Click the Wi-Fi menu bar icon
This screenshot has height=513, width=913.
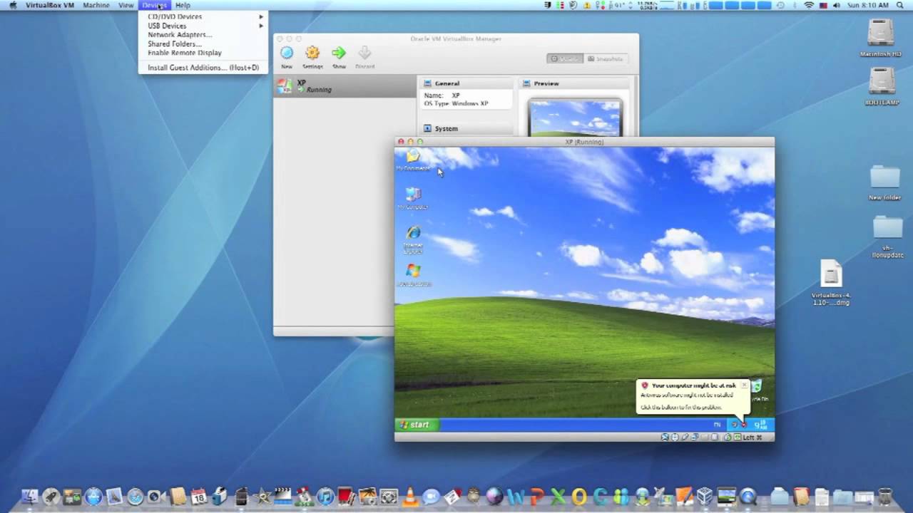[809, 5]
